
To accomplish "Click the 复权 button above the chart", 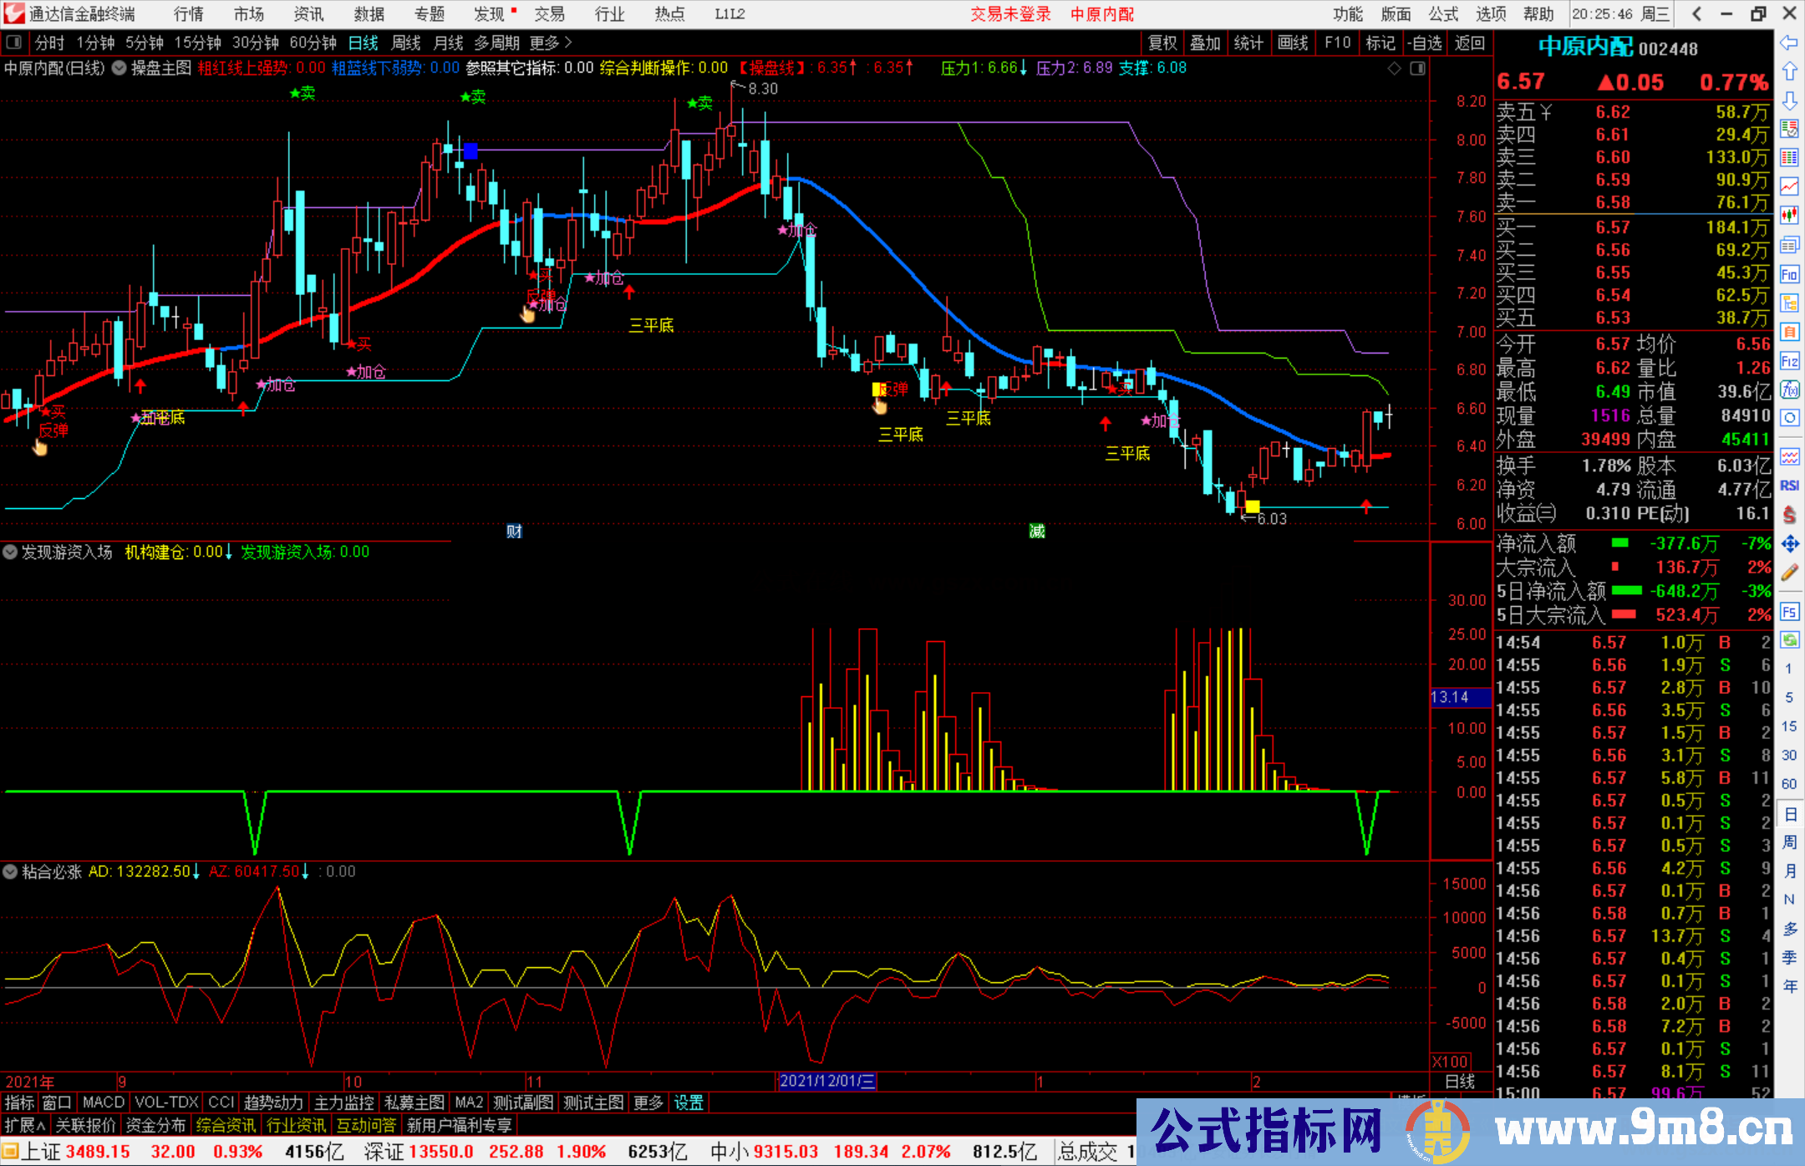I will point(1162,43).
